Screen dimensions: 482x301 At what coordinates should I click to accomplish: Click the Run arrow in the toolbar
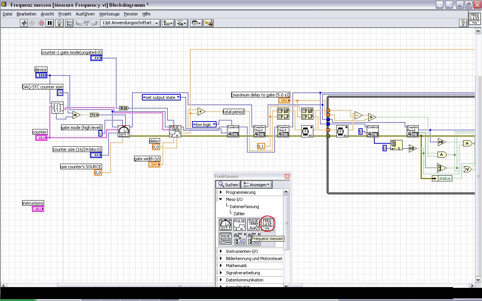[24, 23]
